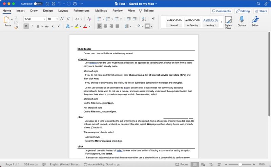Screen dimensions: 271x167
Task: Open the Styles Pane
Action: click(228, 22)
